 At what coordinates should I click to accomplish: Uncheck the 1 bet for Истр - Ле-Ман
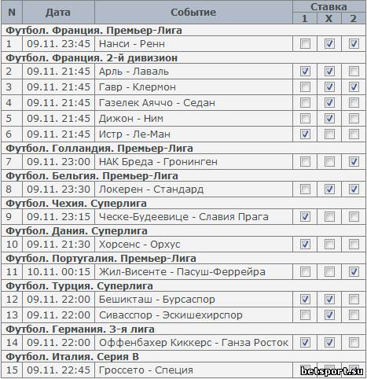[305, 134]
